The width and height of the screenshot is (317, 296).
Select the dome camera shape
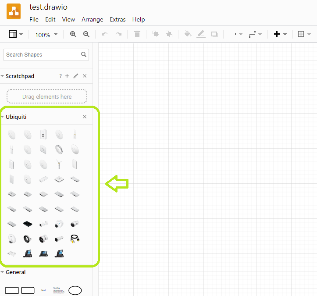click(59, 224)
